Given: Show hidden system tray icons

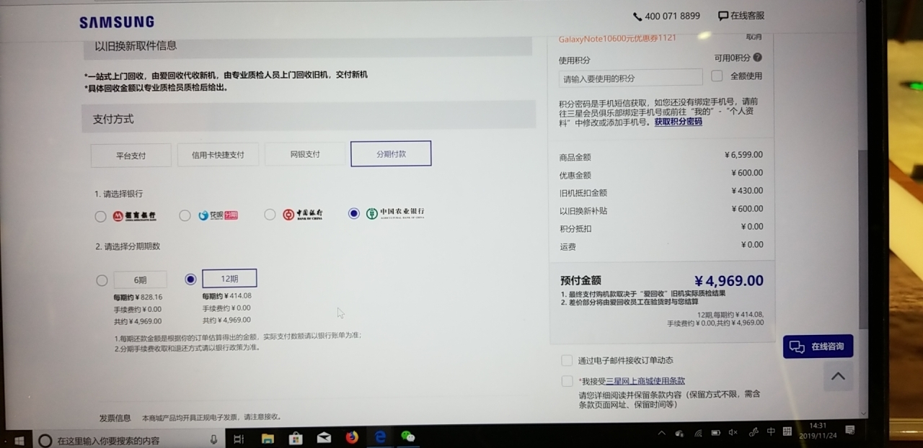Looking at the screenshot, I should click(661, 433).
